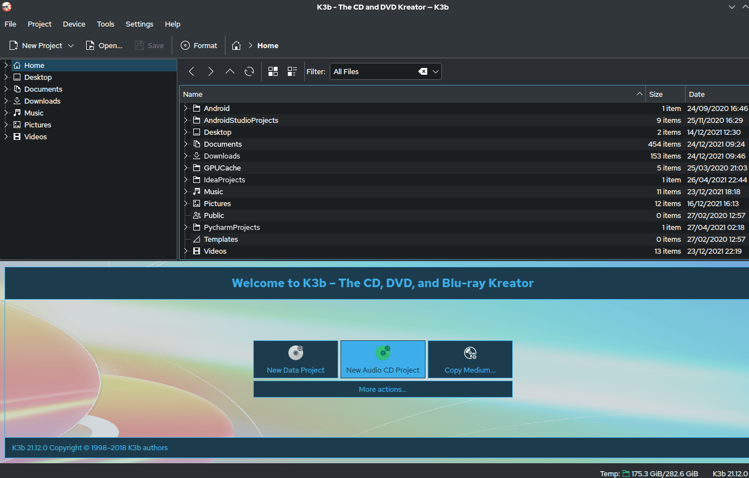Navigate forward with the right arrow
Screen dimensions: 749x478
[211, 71]
